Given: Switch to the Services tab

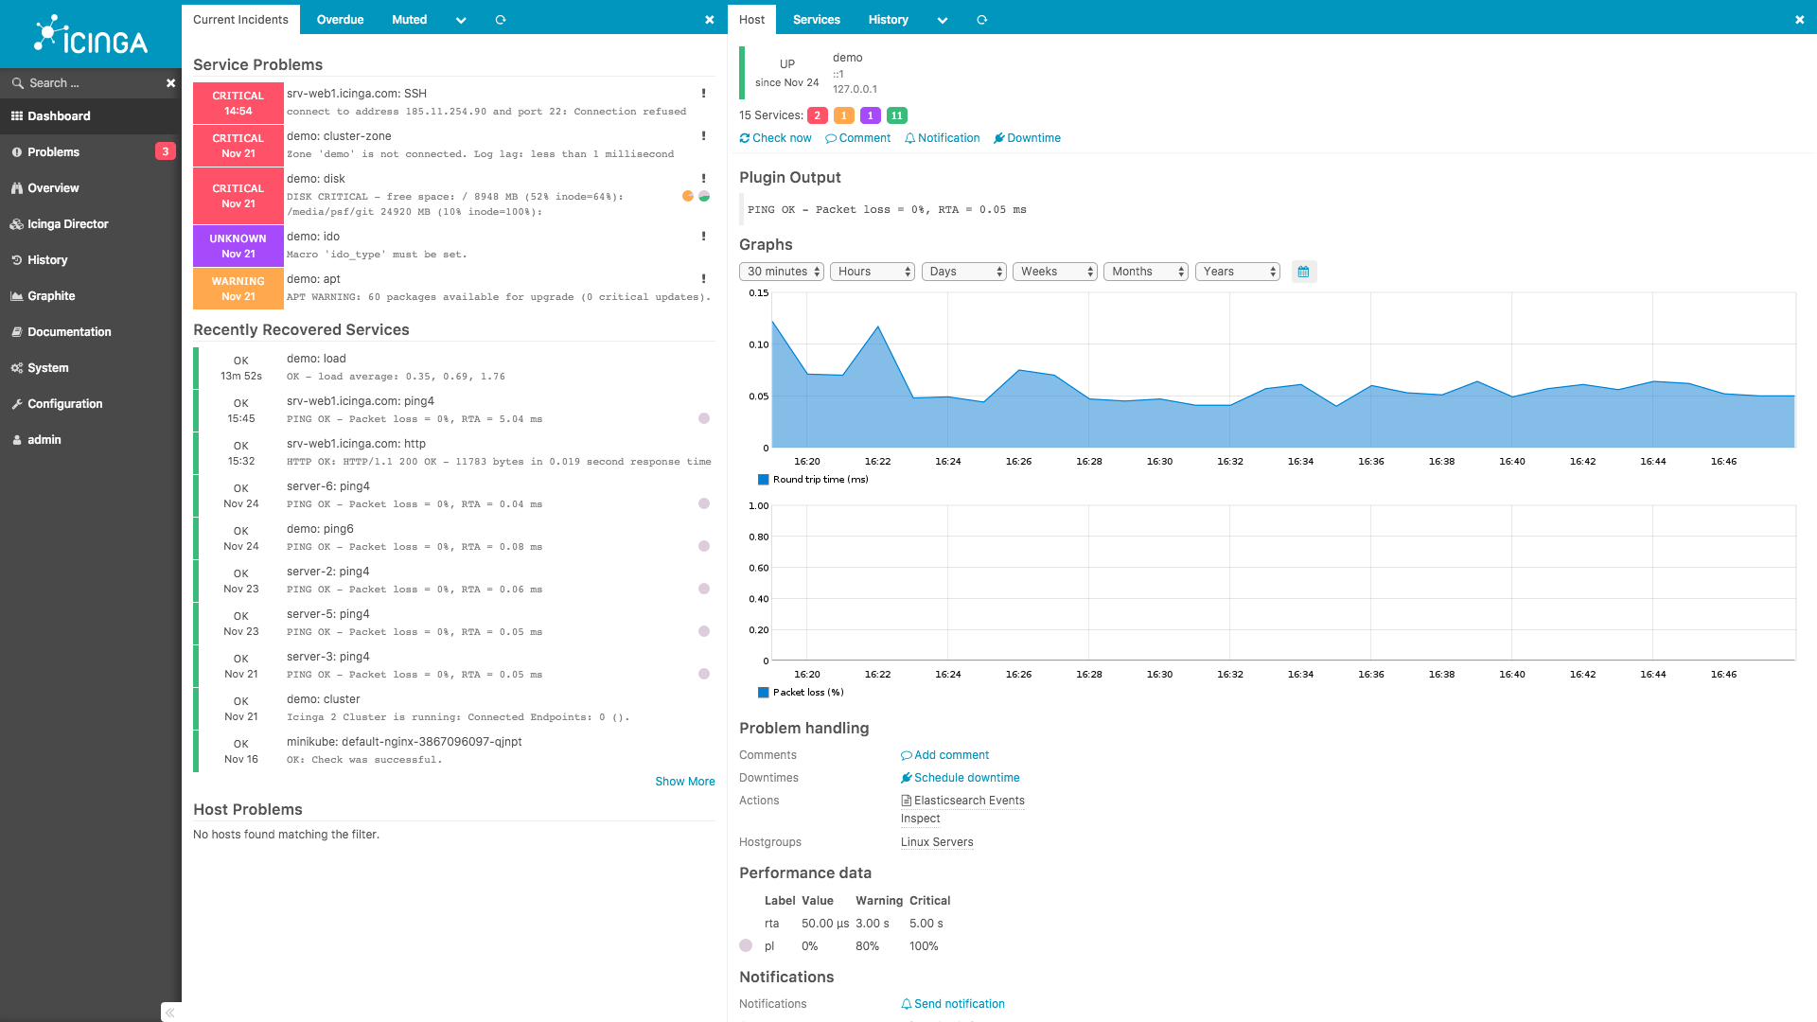Looking at the screenshot, I should coord(818,19).
